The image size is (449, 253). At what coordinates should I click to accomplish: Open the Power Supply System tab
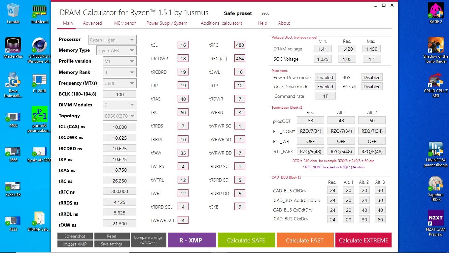point(167,23)
